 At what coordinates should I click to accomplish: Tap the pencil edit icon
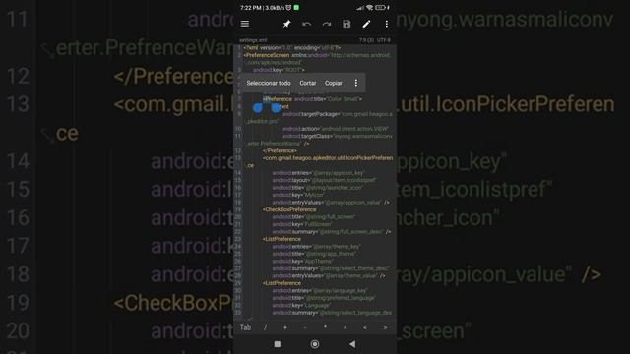[366, 24]
